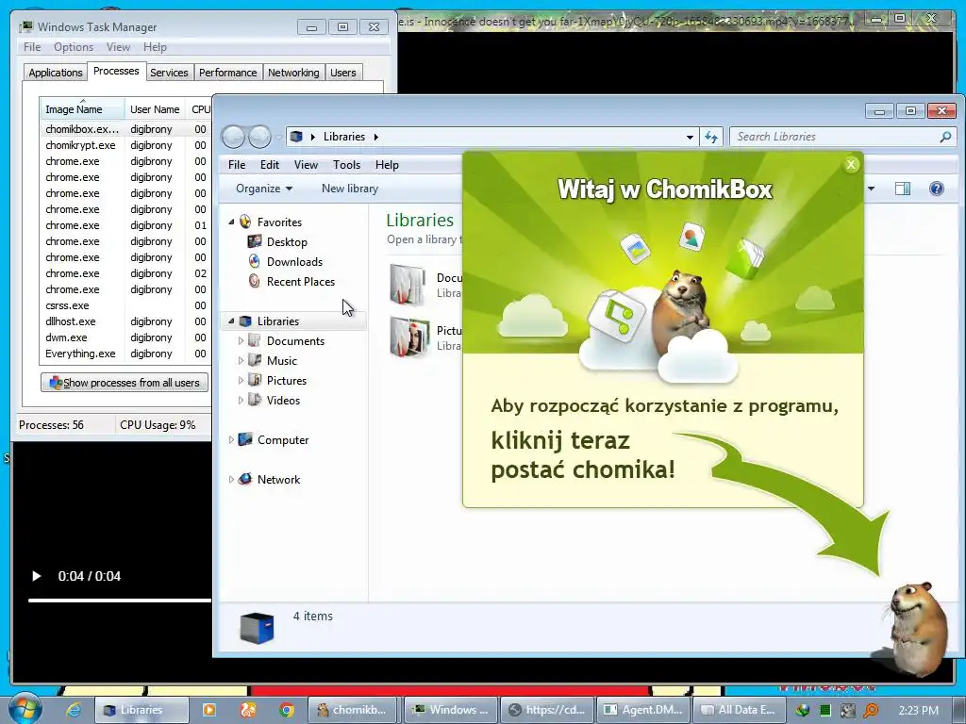The width and height of the screenshot is (966, 724).
Task: Click the system clock showing 2:23 PM
Action: pos(918,711)
